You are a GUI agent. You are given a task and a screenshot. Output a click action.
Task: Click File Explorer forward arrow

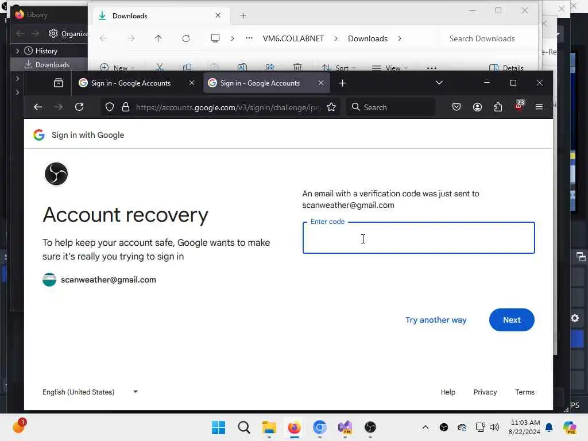(x=130, y=38)
